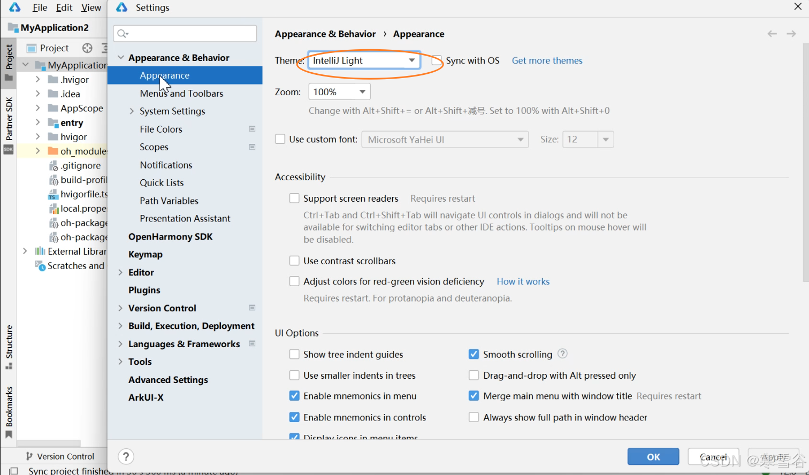
Task: Click the Settings dialog logo icon
Action: point(122,7)
